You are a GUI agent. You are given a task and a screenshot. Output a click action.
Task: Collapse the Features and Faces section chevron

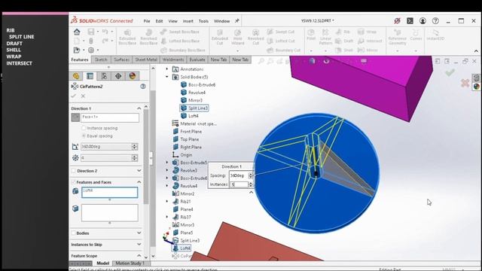tap(139, 182)
